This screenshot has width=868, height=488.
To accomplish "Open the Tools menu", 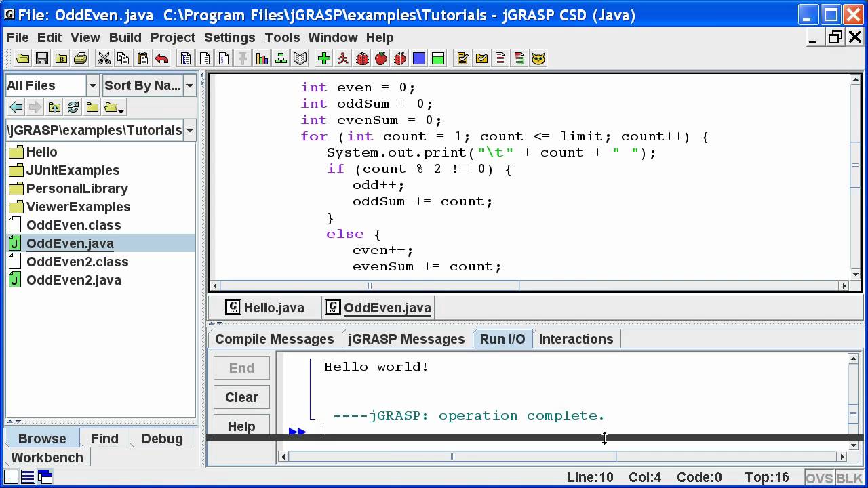I will click(x=282, y=37).
